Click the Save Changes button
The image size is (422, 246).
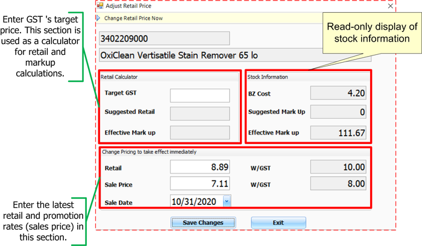(203, 222)
